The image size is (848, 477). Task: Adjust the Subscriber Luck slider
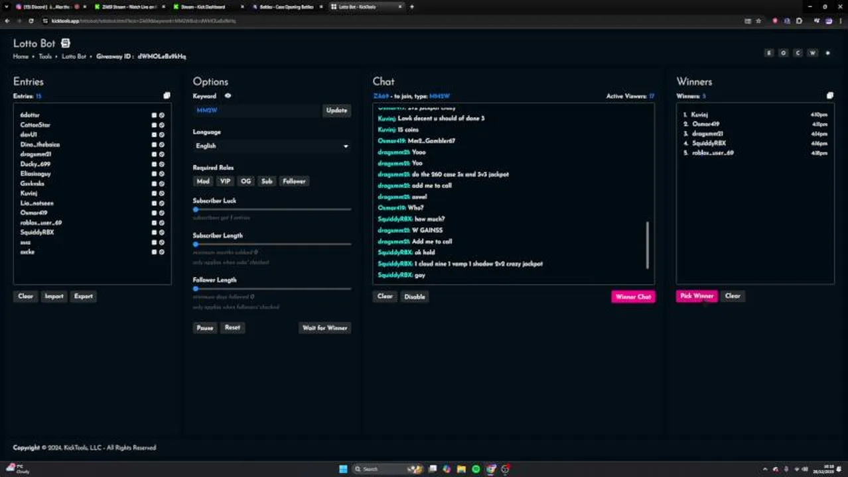[272, 209]
